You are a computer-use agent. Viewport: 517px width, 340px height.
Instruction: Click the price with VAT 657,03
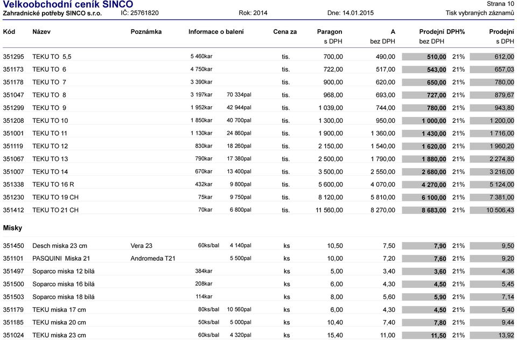click(x=492, y=70)
